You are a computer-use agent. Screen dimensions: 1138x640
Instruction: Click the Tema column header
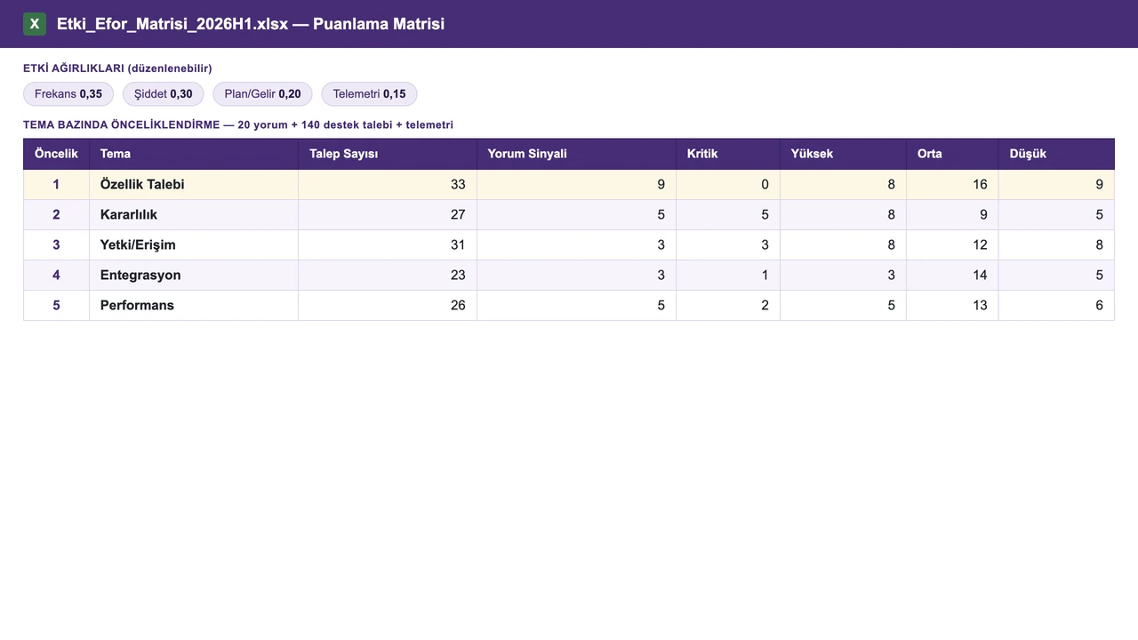coord(194,154)
